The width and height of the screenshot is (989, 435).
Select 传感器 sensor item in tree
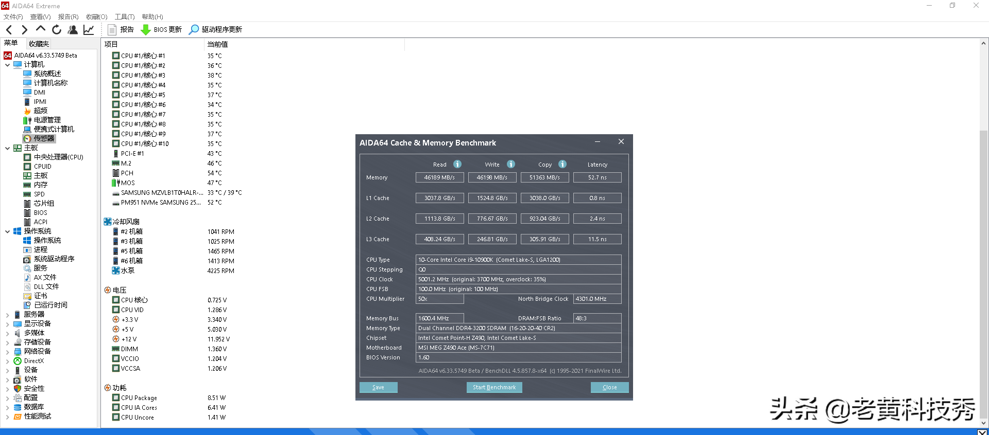point(39,138)
